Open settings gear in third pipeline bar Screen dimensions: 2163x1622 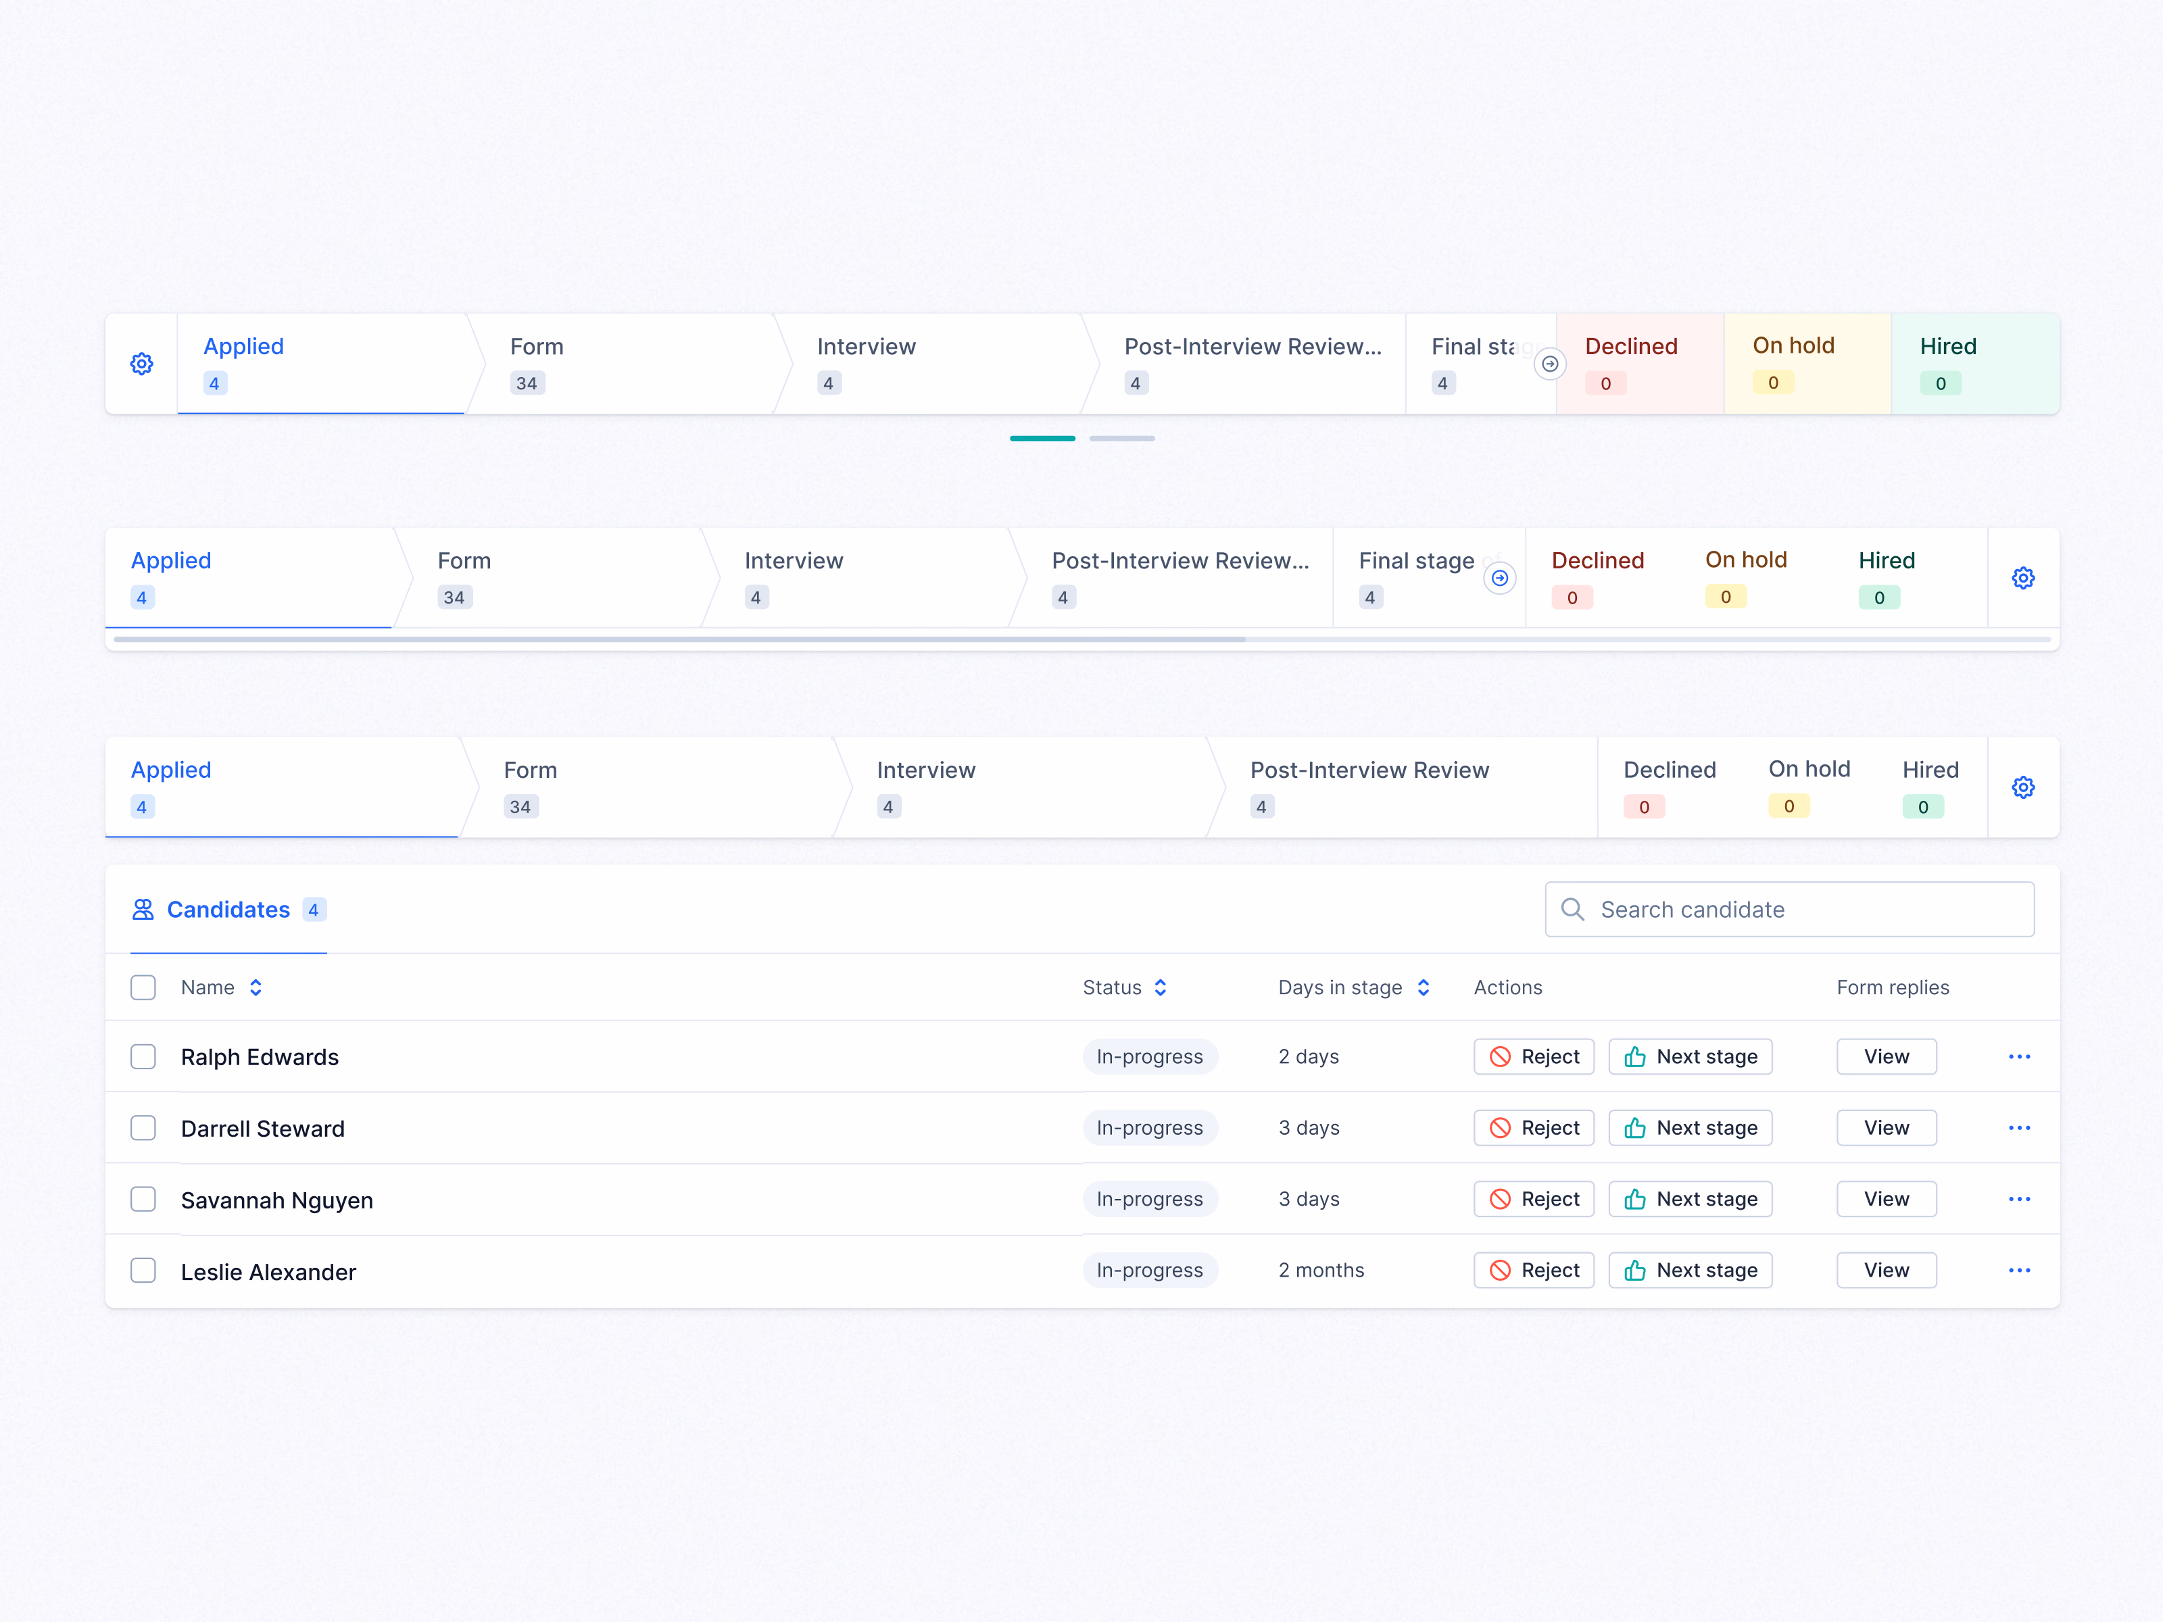coord(2023,787)
